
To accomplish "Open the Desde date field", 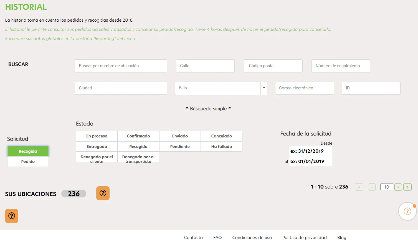I will [311, 151].
